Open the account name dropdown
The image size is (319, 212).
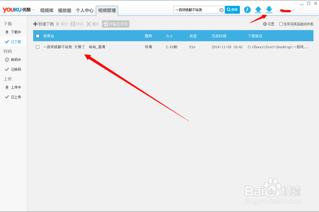click(x=293, y=10)
